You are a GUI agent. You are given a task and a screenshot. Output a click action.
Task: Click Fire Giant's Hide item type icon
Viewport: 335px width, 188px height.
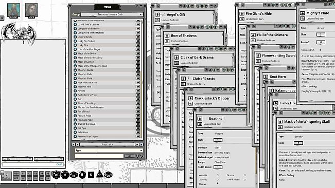(242, 14)
